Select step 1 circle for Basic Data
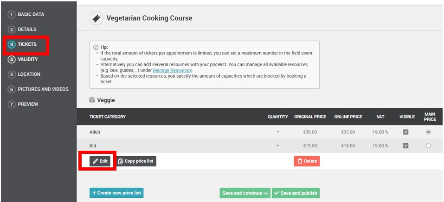Image resolution: width=444 pixels, height=202 pixels. pos(11,14)
